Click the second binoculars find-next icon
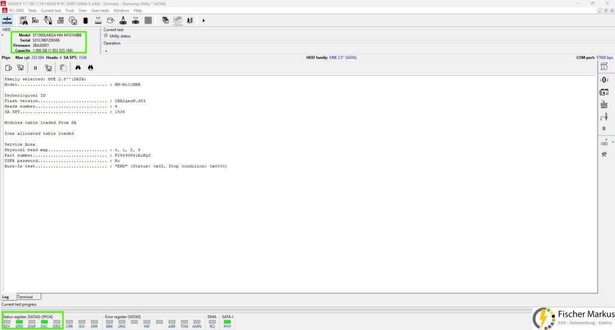This screenshot has height=330, width=615. click(91, 68)
